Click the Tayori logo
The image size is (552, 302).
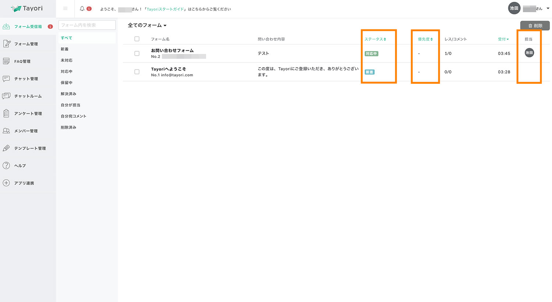click(x=26, y=8)
